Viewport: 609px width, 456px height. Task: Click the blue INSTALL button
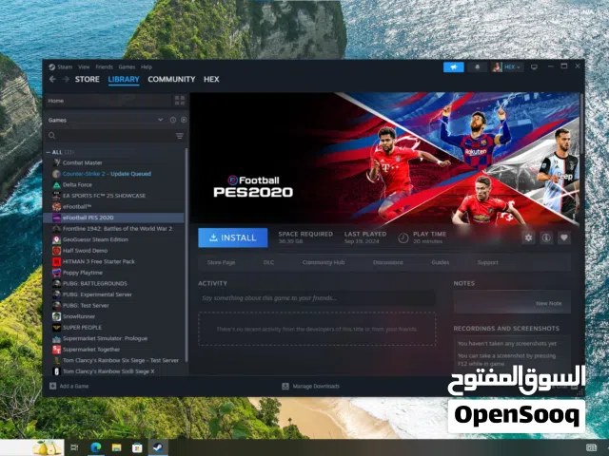232,237
